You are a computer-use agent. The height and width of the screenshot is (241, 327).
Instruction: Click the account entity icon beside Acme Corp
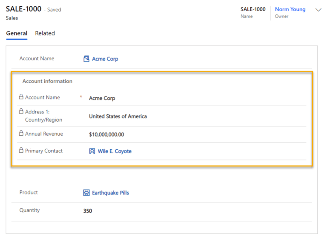(x=86, y=59)
